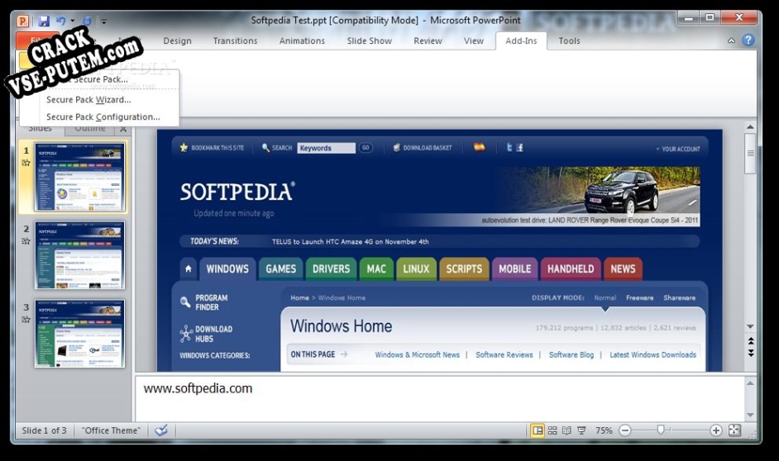
Task: Open the Transitions ribbon tab
Action: [x=235, y=40]
